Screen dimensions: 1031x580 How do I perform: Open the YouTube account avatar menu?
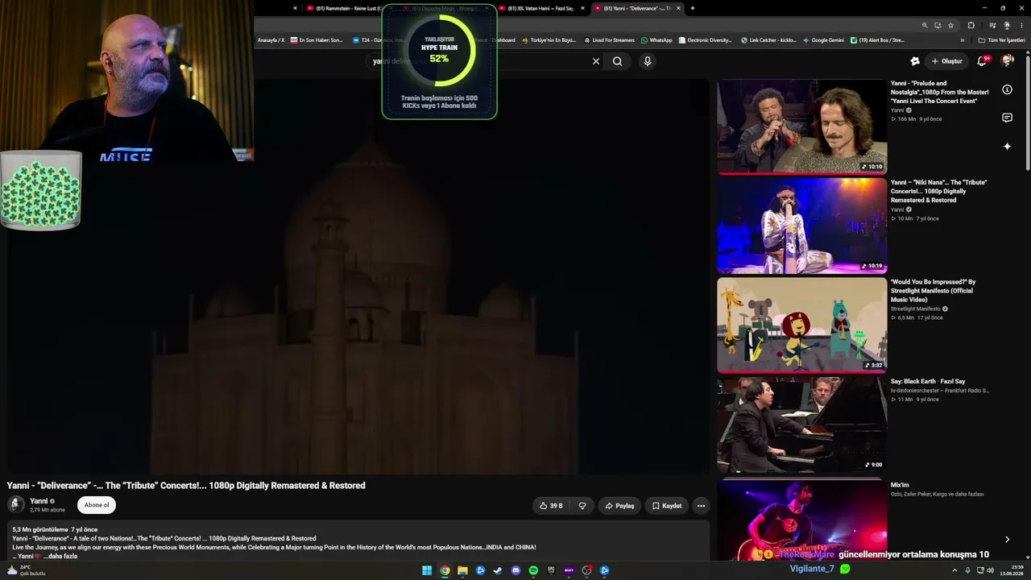1007,61
